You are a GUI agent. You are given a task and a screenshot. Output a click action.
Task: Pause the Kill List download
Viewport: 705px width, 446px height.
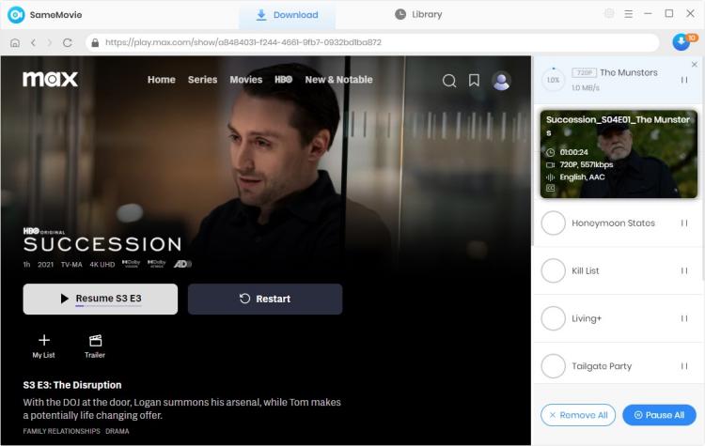point(684,270)
